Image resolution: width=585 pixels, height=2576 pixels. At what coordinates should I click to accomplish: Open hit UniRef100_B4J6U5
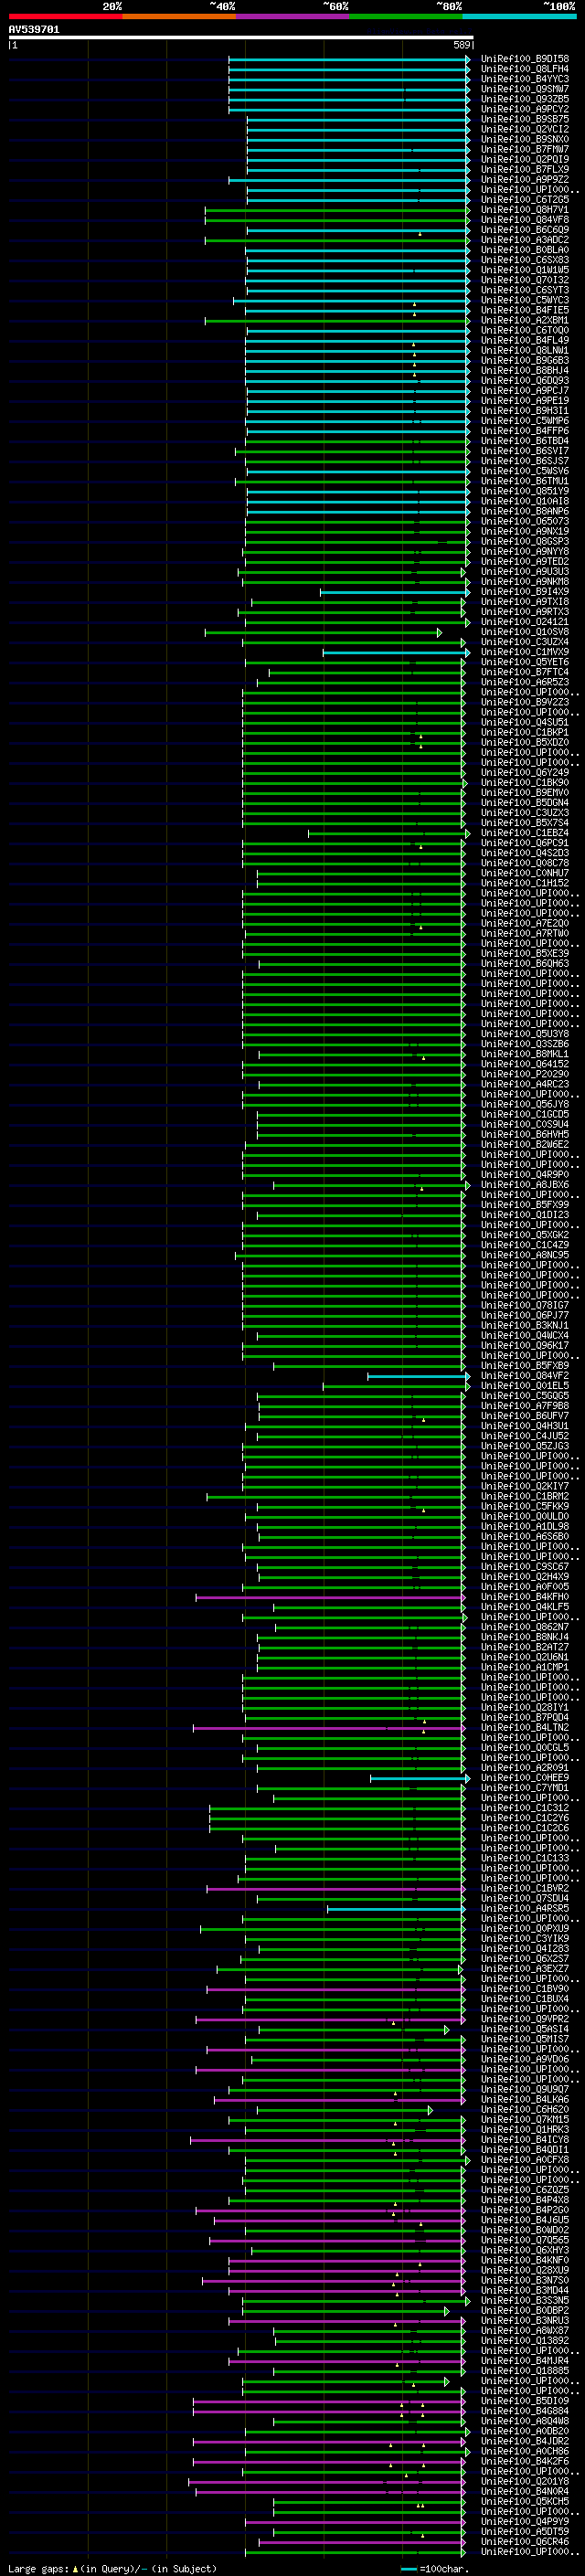525,2220
